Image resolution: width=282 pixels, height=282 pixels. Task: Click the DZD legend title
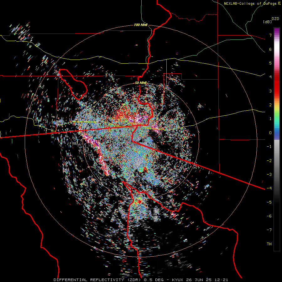pyautogui.click(x=275, y=19)
